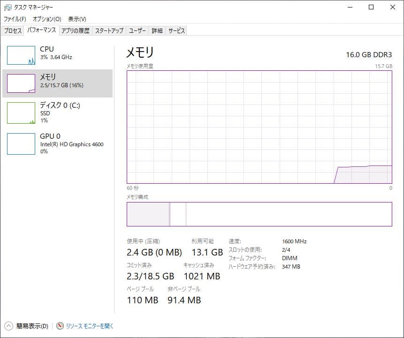Switch to the サービス tab

click(176, 30)
